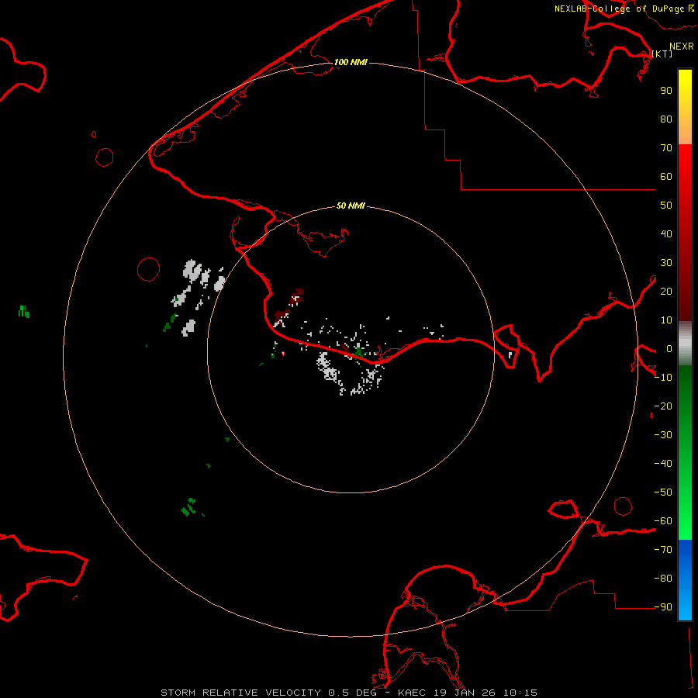Click the 10 value on the velocity scale

[666, 320]
